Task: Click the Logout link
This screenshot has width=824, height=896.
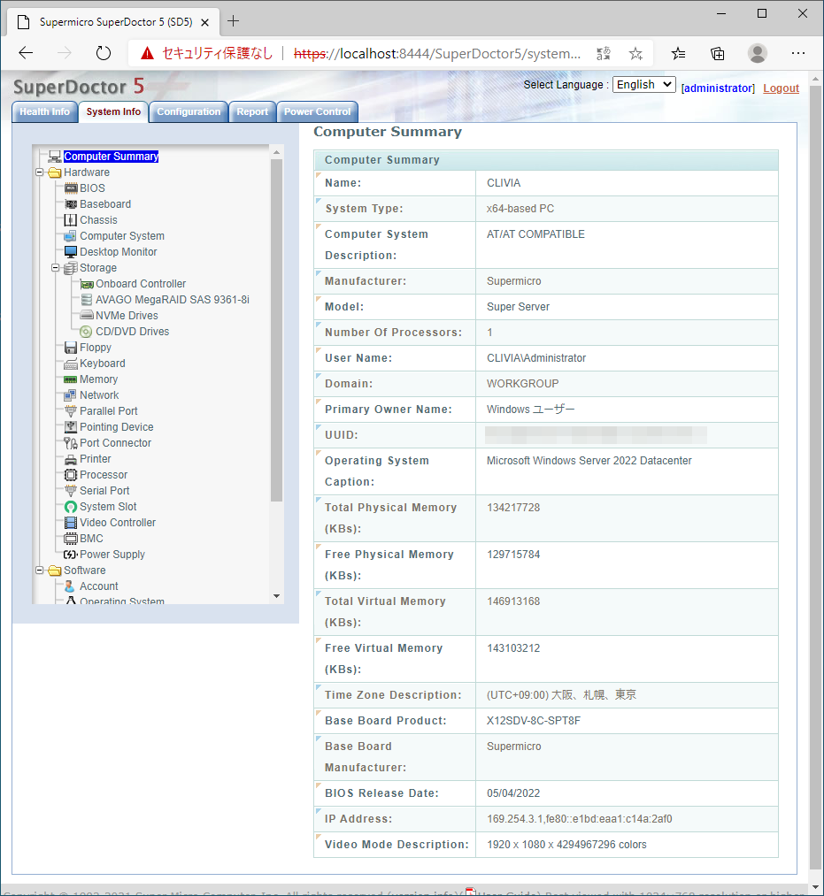Action: 782,88
